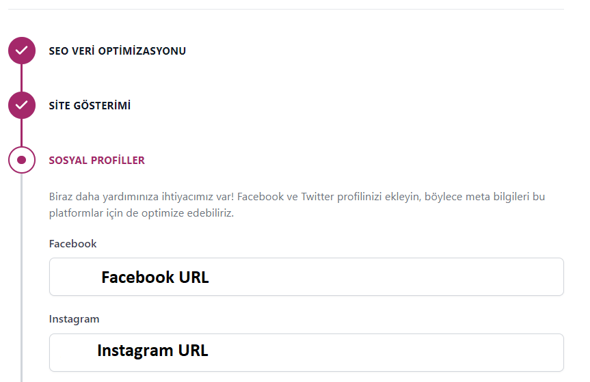Viewport: 590px width, 382px height.
Task: Click the Facebook label above its field
Action: [x=73, y=244]
